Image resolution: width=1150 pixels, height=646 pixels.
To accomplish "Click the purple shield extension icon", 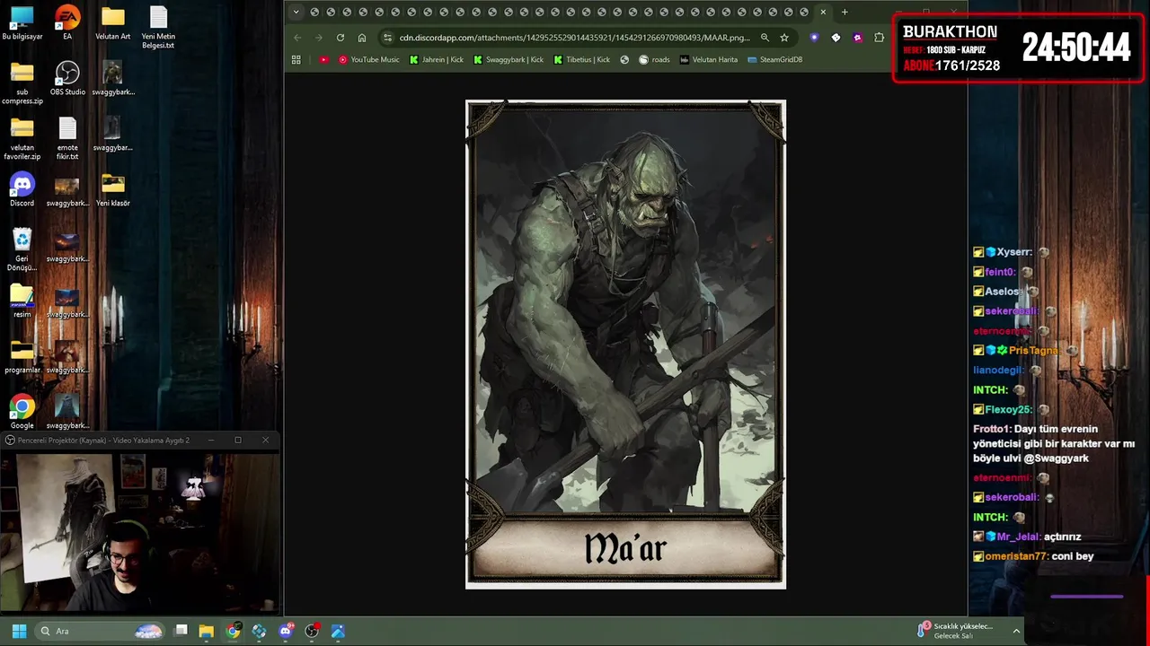I will [814, 38].
